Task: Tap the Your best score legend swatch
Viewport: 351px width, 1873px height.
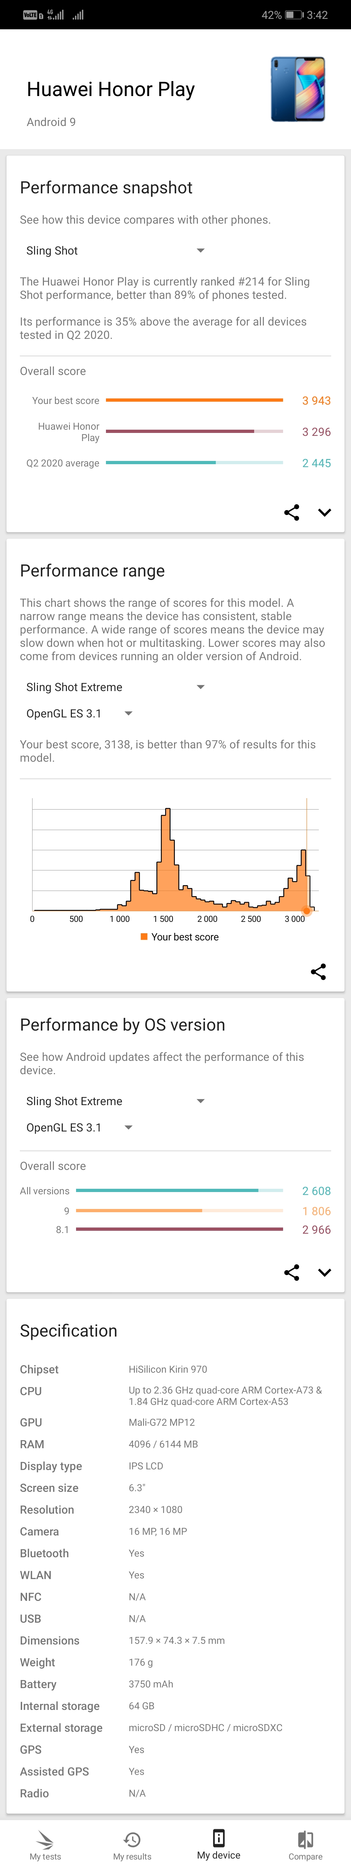Action: [144, 936]
